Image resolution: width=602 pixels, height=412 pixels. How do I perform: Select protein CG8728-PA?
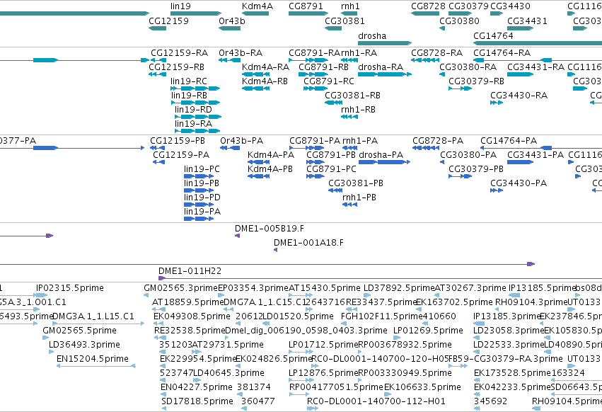pos(438,141)
